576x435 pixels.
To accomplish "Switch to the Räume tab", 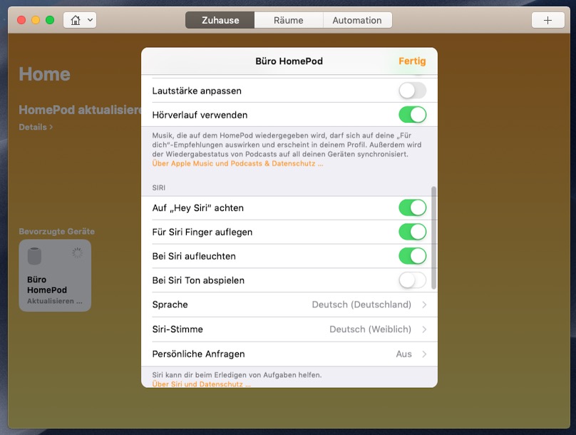I will (289, 20).
